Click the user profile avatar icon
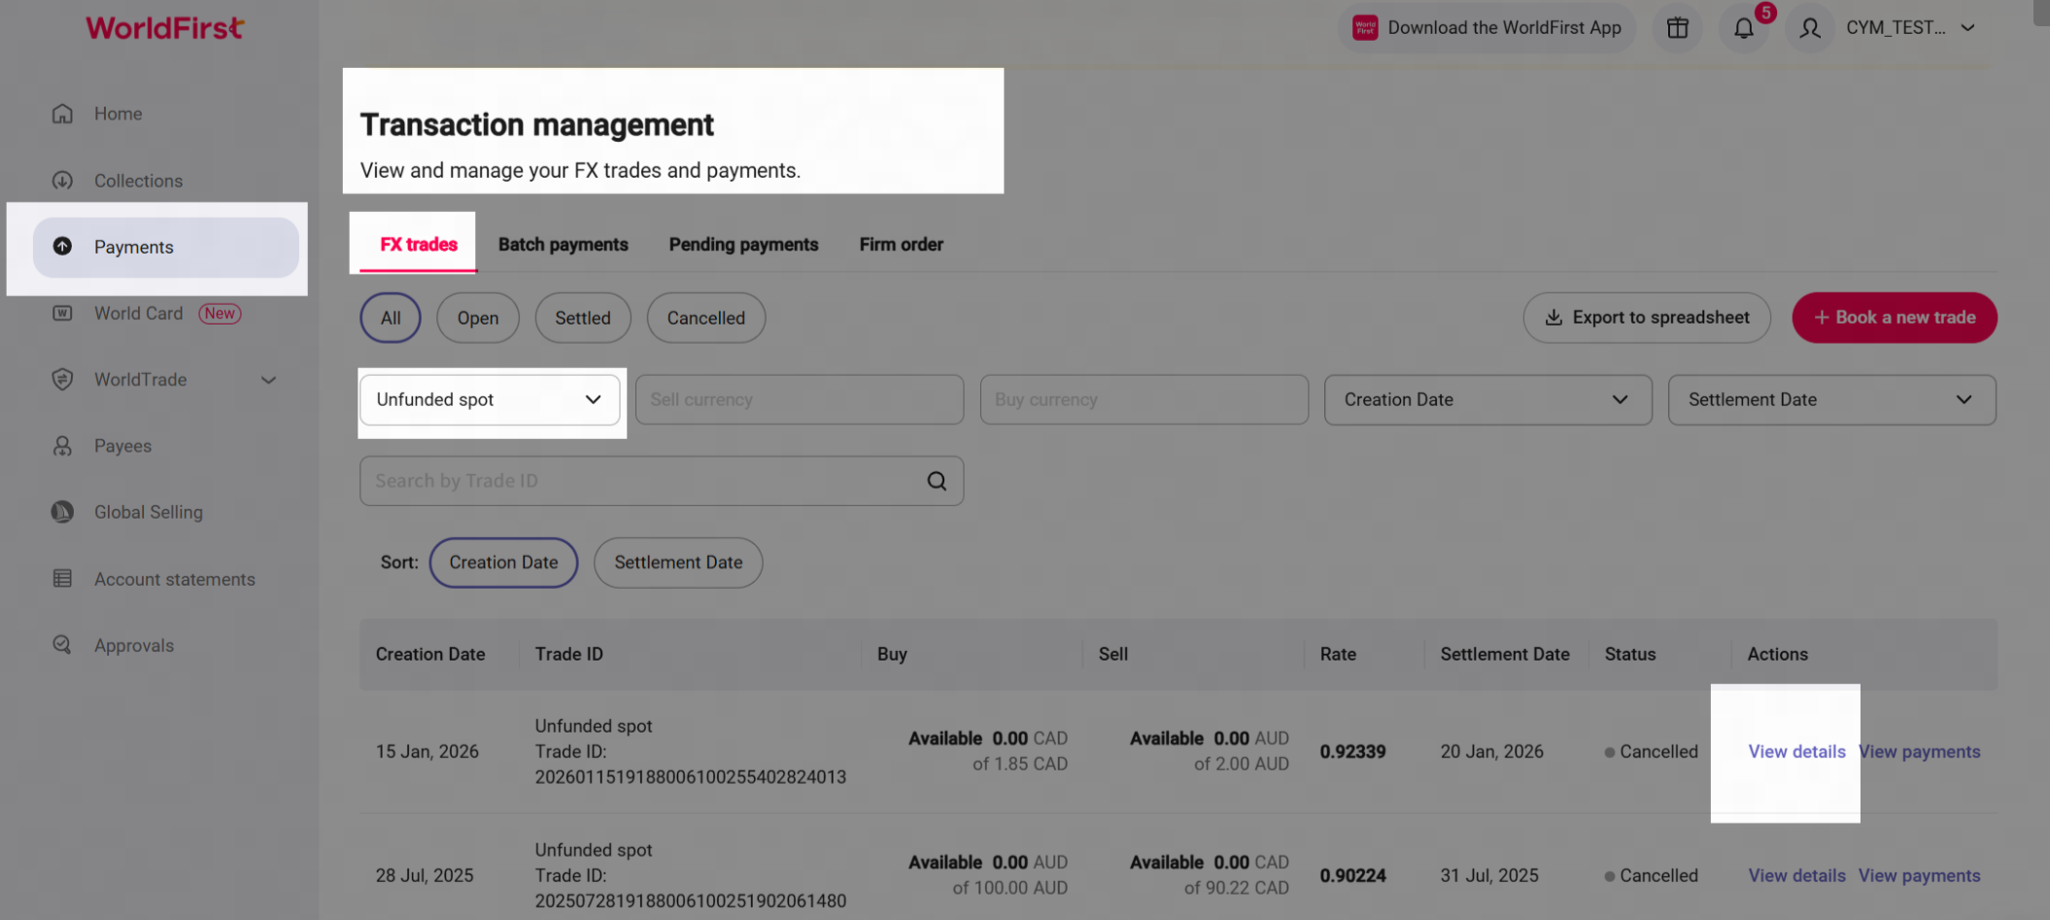Image resolution: width=2050 pixels, height=920 pixels. 1809,28
